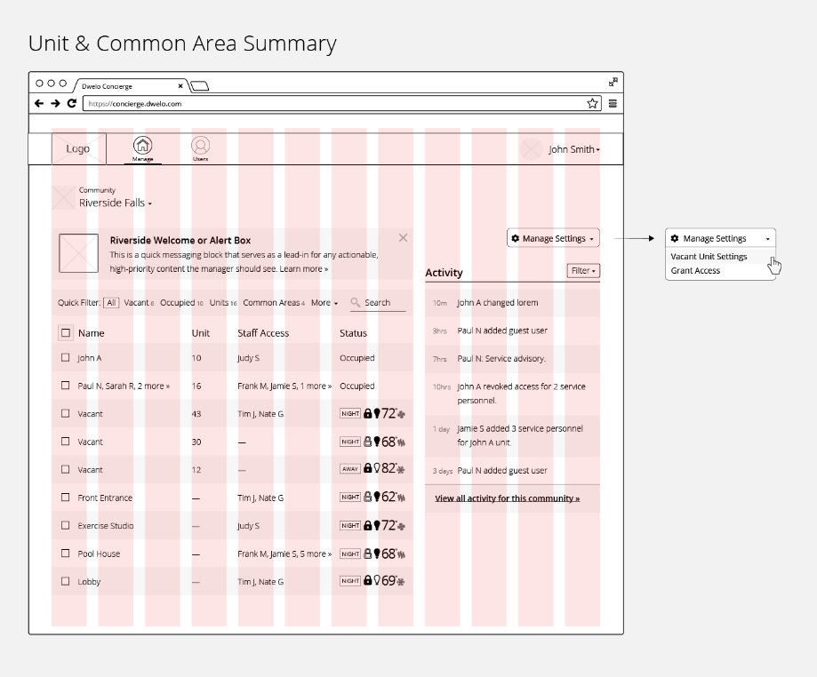Expand '5 more' staff for Pool House

tap(316, 554)
